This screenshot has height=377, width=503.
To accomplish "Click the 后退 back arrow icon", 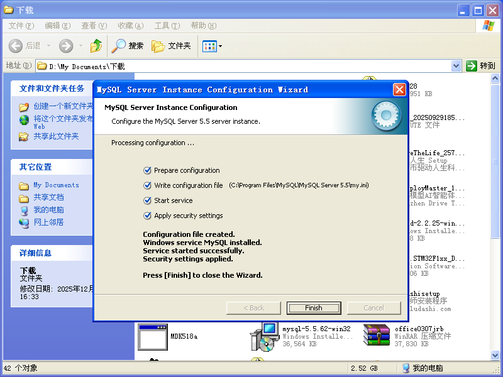I will 16,46.
